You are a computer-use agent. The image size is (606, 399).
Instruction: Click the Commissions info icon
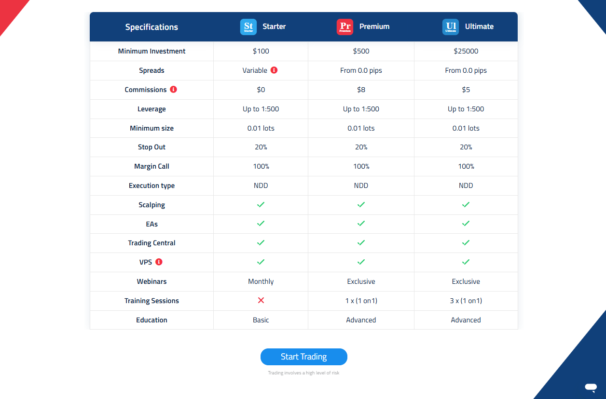tap(174, 90)
